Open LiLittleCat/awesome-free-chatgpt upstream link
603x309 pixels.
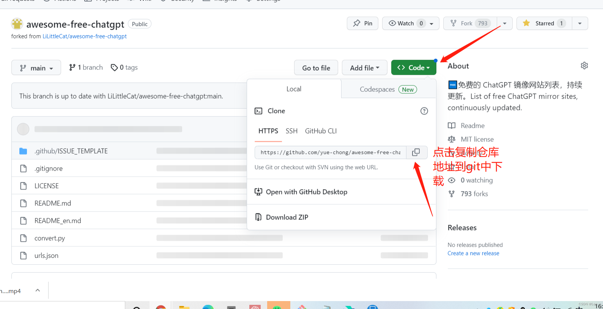85,36
